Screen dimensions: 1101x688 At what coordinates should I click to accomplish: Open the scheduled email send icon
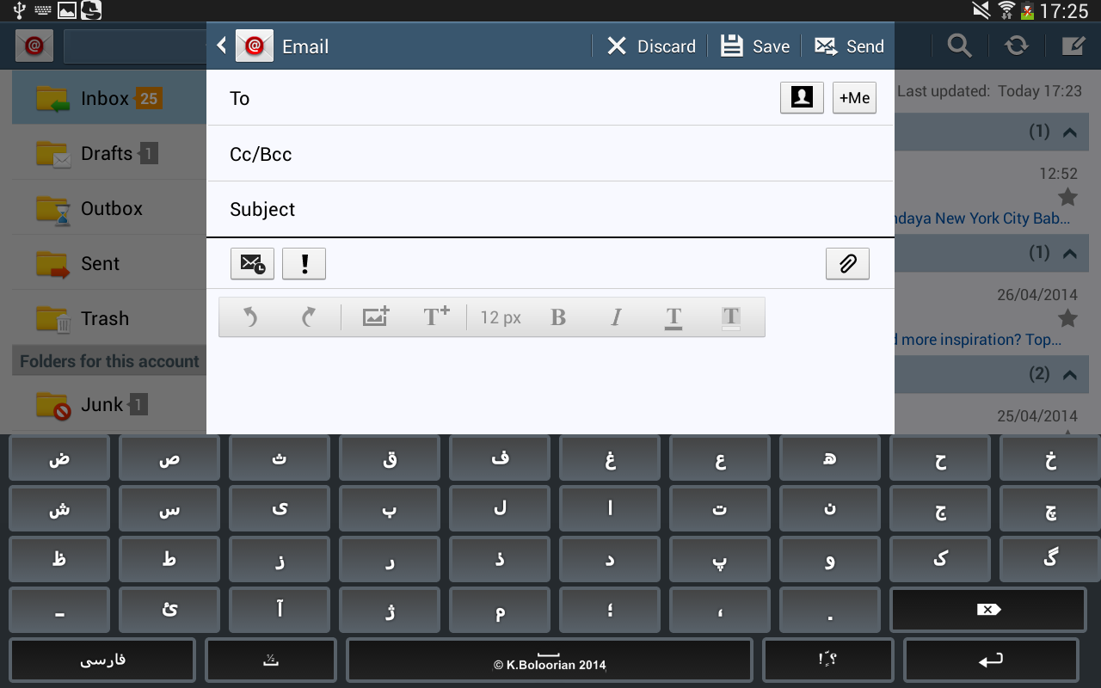(251, 264)
